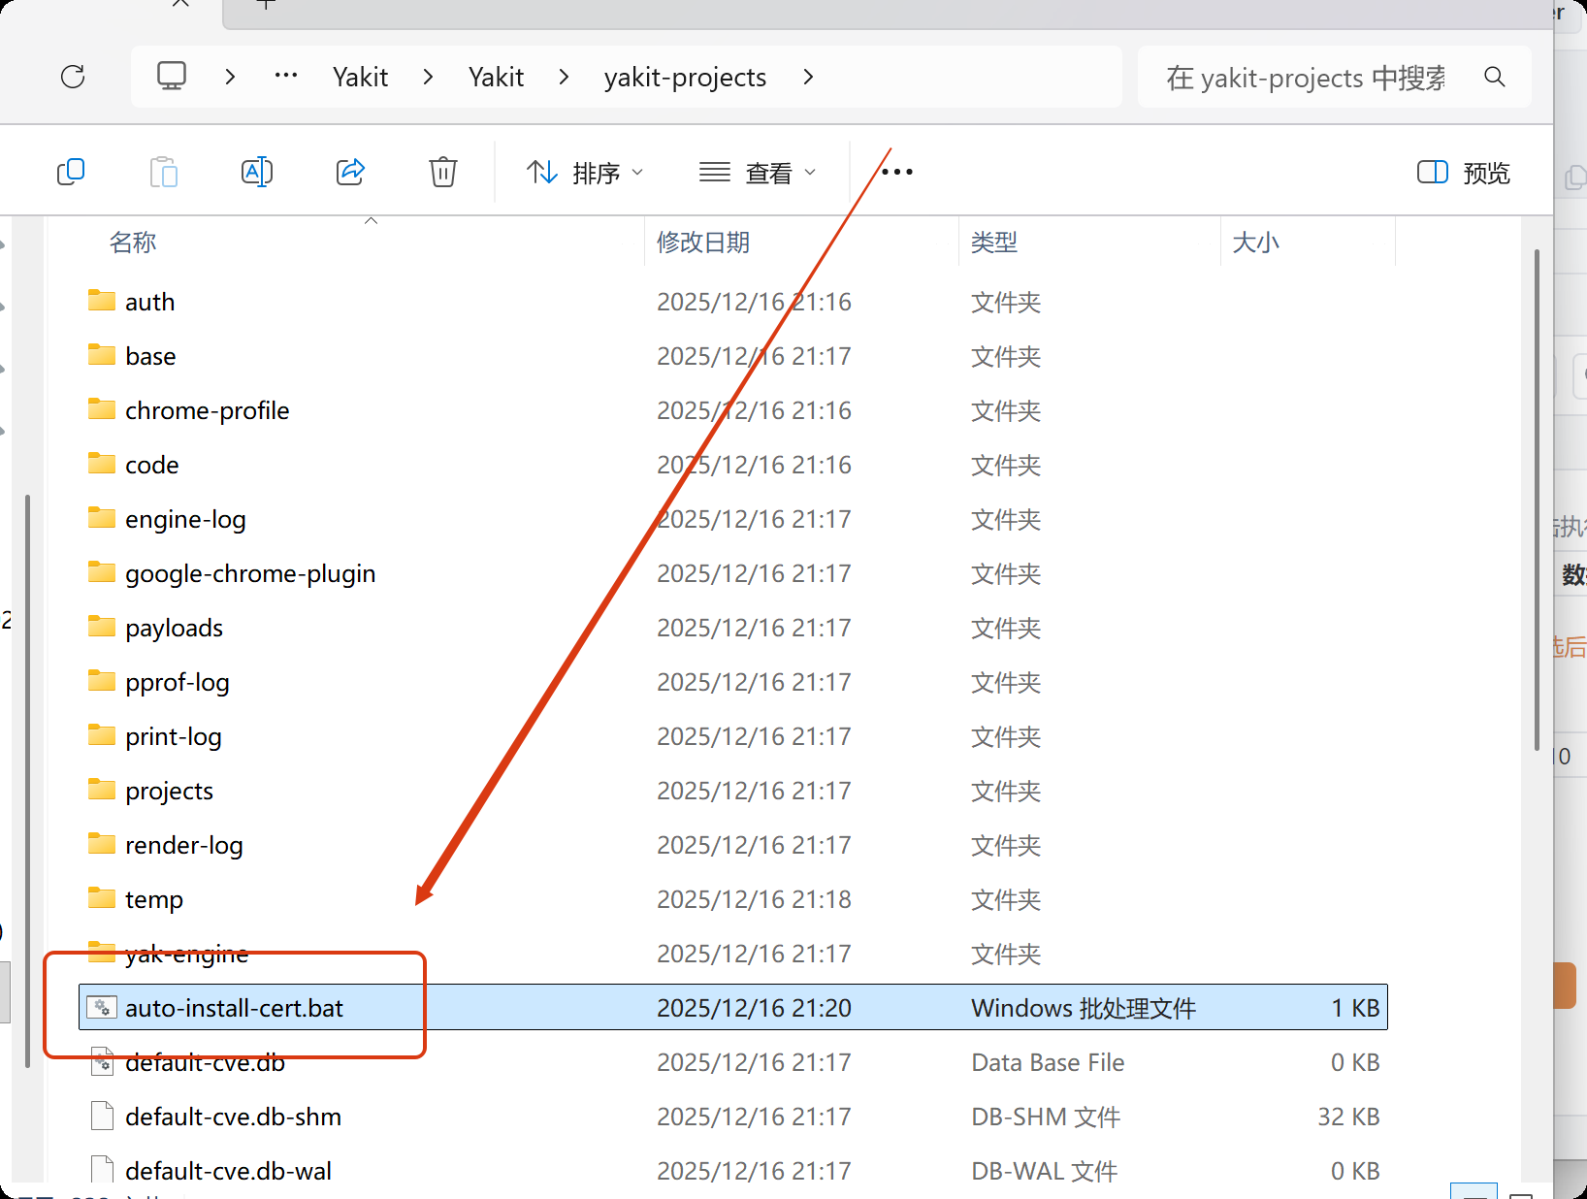1587x1199 pixels.
Task: Expand breadcrumb ellipsis for hidden path
Action: 285,77
